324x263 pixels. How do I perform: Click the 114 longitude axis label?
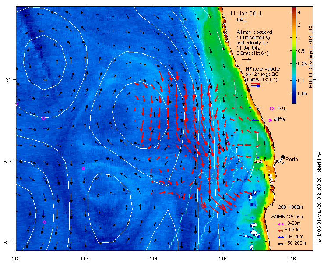(x=154, y=259)
